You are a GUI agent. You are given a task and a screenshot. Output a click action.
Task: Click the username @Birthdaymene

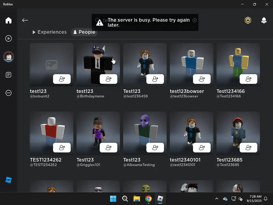pos(90,96)
